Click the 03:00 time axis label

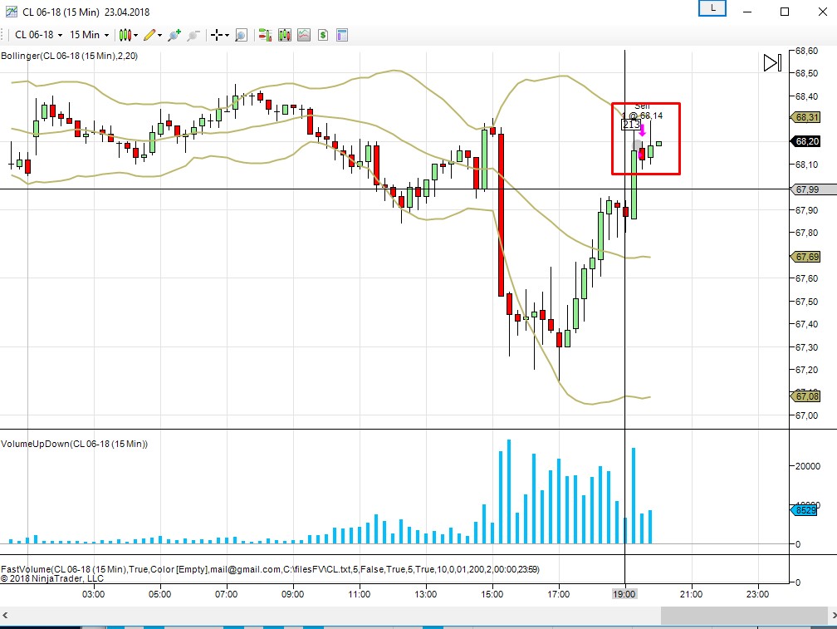point(93,594)
